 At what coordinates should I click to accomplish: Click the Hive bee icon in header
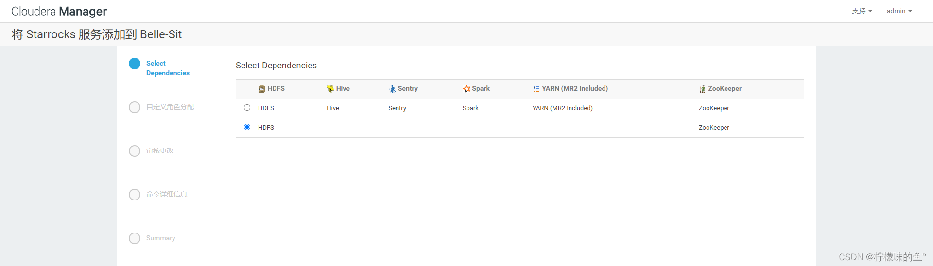pyautogui.click(x=330, y=89)
